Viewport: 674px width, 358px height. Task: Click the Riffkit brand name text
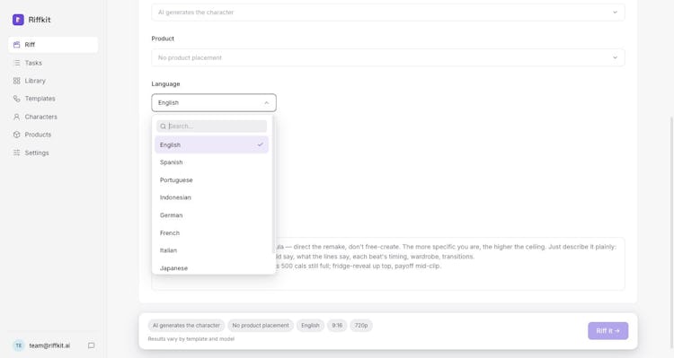click(40, 20)
